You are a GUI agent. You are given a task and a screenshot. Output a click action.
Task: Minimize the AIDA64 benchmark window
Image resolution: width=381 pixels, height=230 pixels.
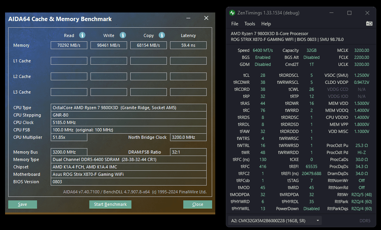click(x=188, y=18)
